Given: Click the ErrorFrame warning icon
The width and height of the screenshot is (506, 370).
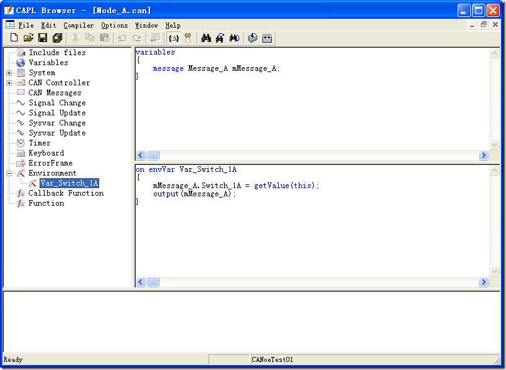Looking at the screenshot, I should click(x=21, y=163).
